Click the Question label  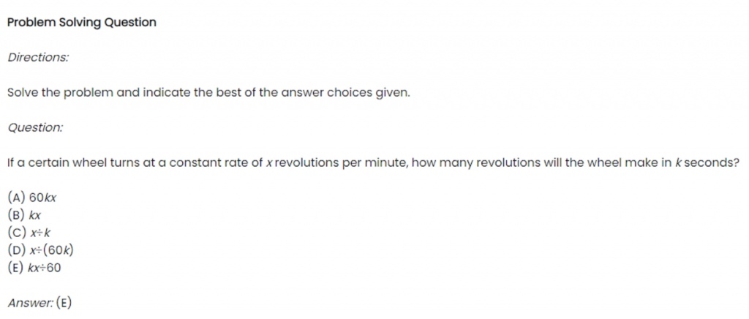pos(35,127)
